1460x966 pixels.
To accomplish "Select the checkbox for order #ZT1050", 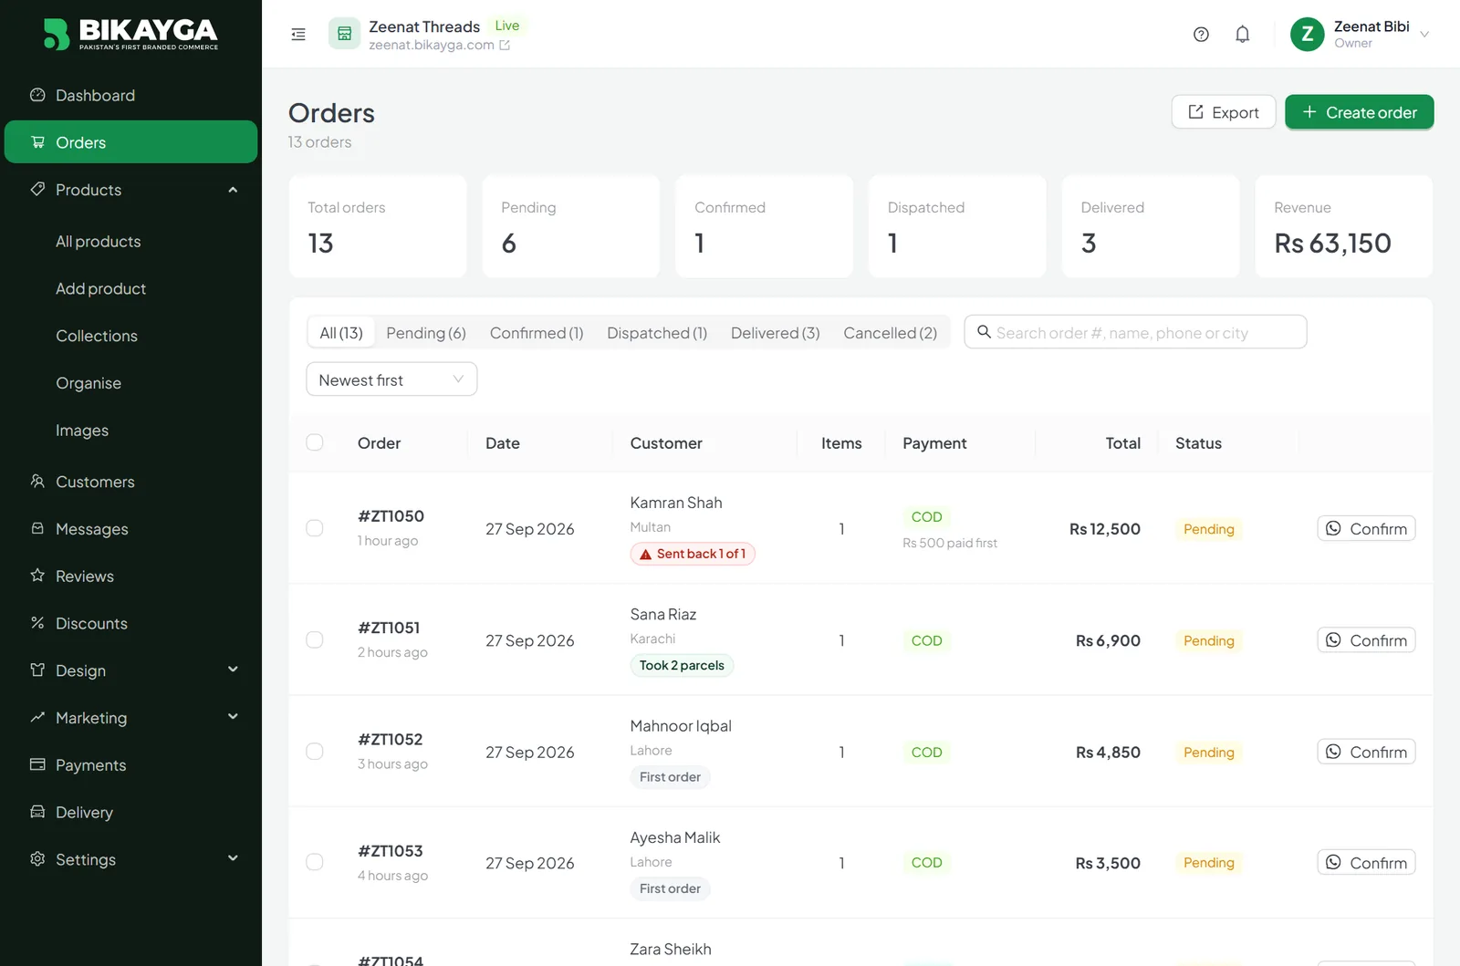I will pos(315,528).
